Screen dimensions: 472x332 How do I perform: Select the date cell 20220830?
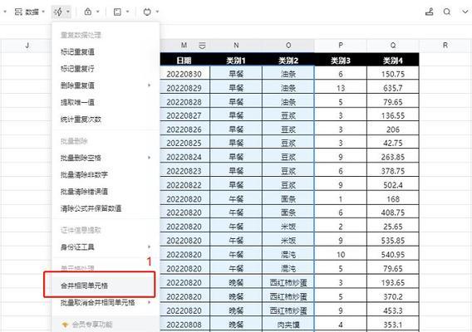184,74
